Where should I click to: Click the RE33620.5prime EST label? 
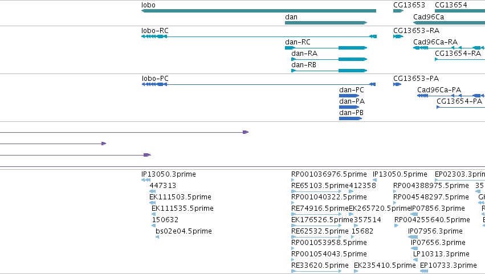tap(320, 266)
